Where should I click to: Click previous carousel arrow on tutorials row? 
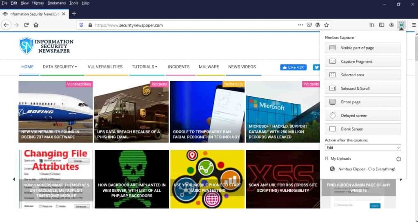[x=14, y=180]
